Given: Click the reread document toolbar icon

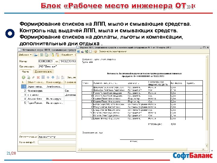Looking at the screenshot, I should click(x=41, y=55).
